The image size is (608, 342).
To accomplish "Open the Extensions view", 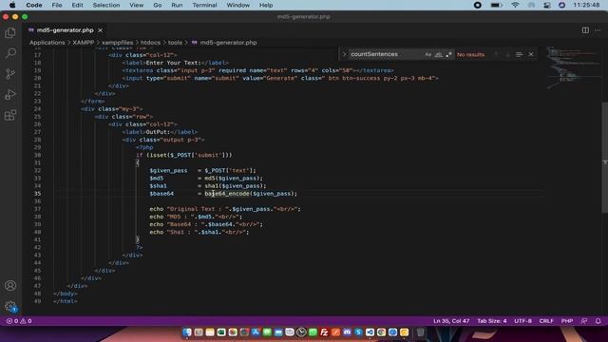I will pos(10,115).
